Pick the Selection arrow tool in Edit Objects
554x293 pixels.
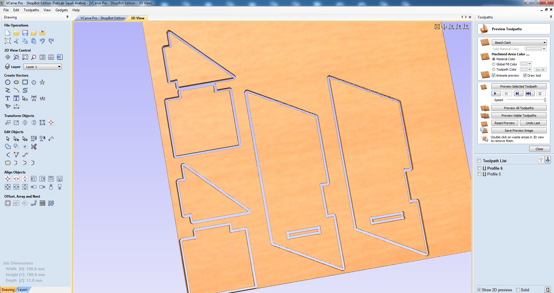[8, 139]
